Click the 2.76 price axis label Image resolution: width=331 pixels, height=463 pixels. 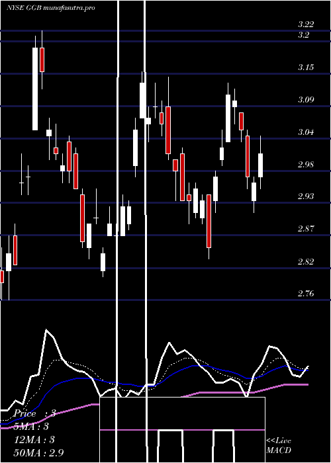306,294
